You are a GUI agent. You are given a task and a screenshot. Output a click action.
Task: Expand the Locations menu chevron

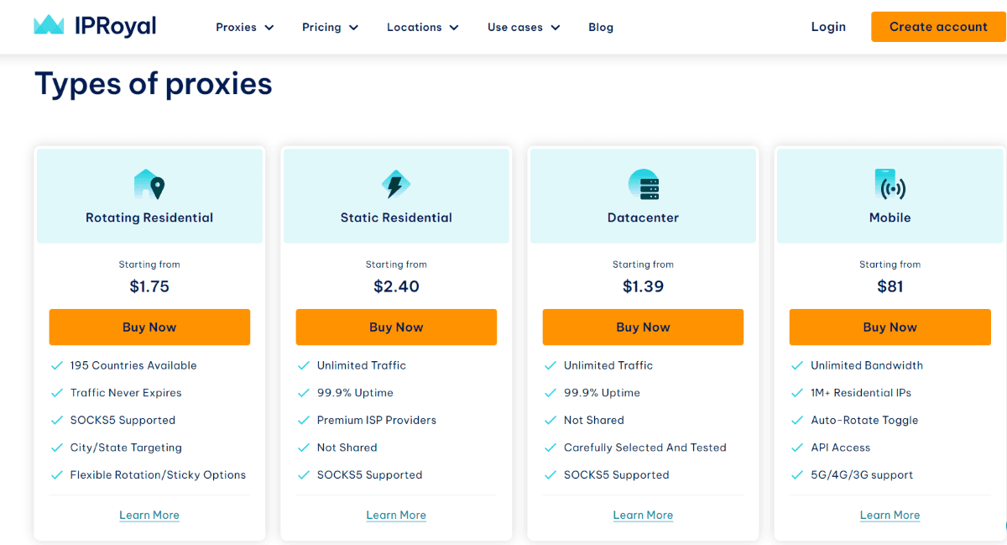point(454,28)
